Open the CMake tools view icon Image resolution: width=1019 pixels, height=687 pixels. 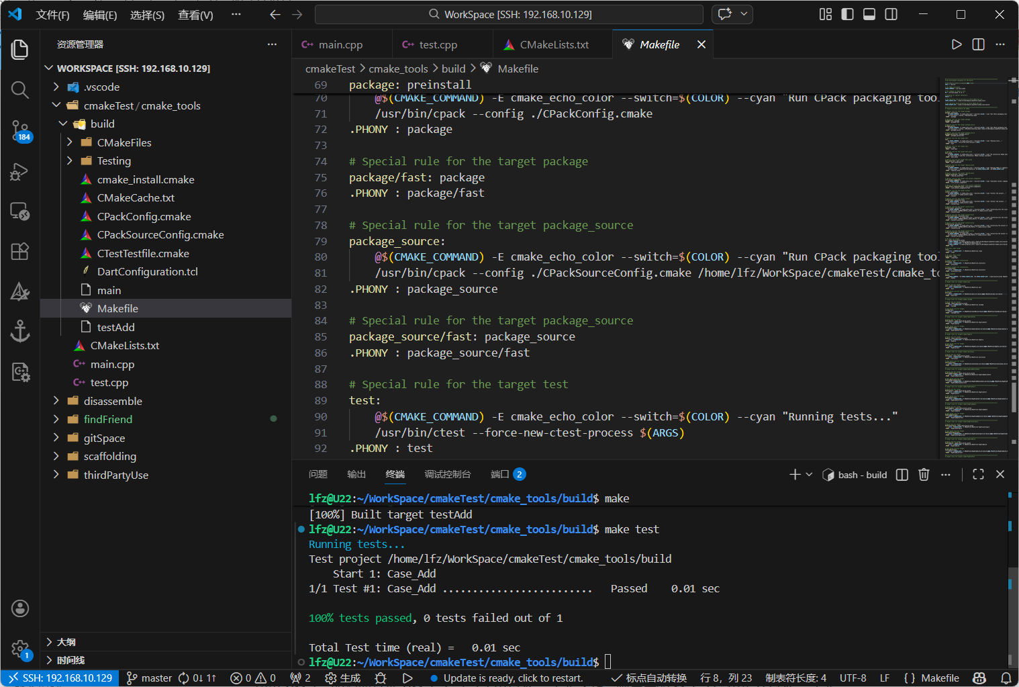coord(20,291)
